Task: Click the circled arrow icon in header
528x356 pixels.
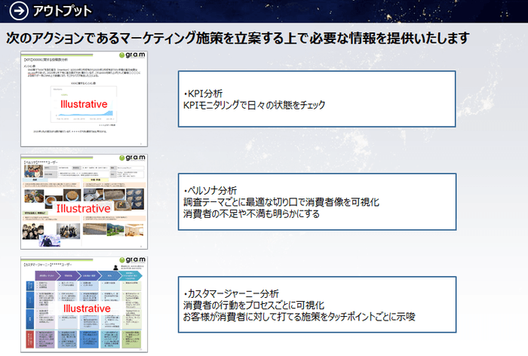Action: pyautogui.click(x=20, y=11)
